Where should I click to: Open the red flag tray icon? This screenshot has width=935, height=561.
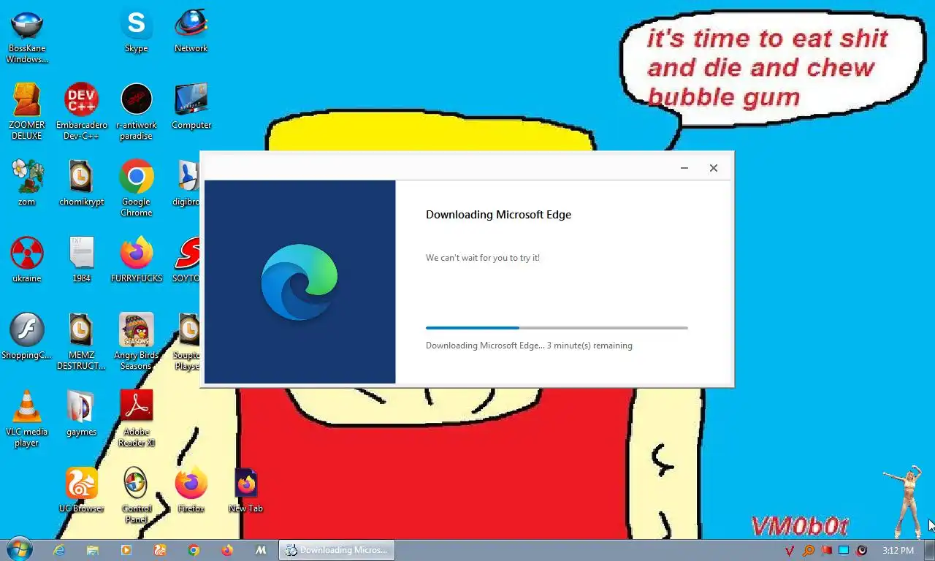pyautogui.click(x=826, y=550)
